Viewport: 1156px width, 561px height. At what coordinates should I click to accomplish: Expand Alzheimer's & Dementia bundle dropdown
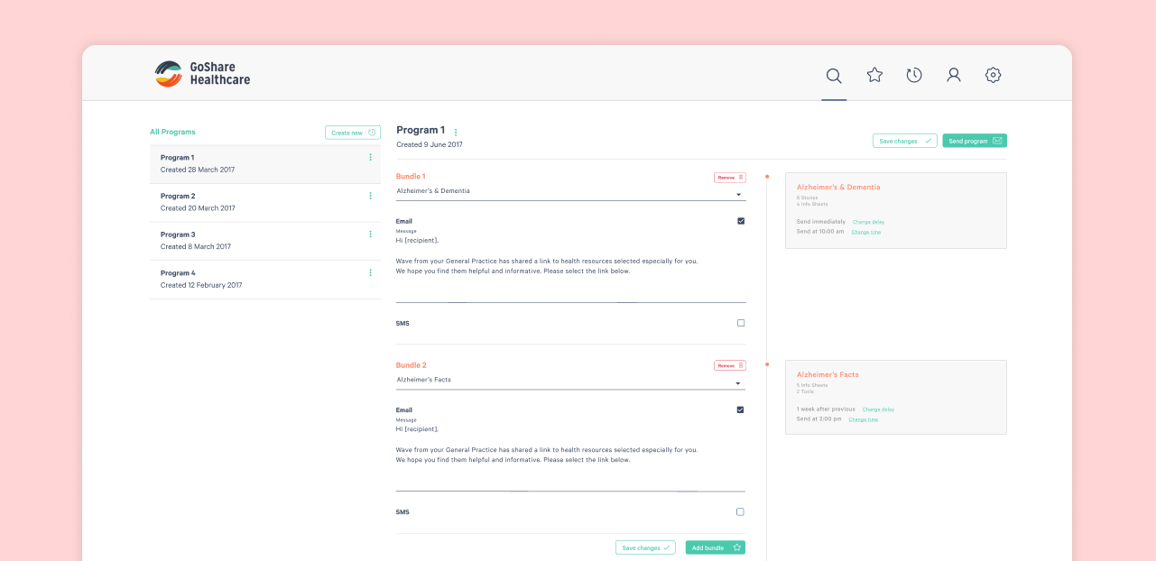(x=571, y=192)
